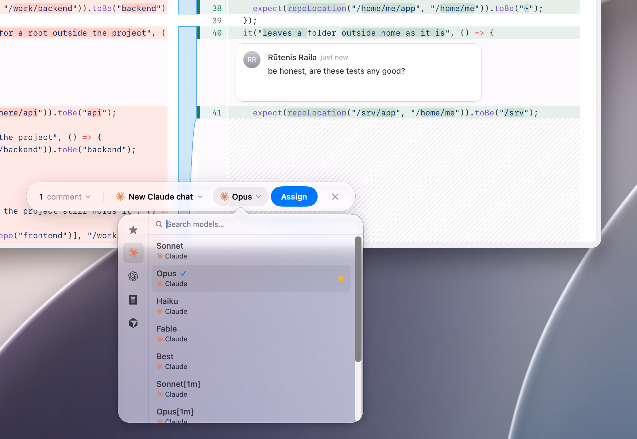Screen dimensions: 637x439
Task: Choose the Fable model
Action: [251, 334]
